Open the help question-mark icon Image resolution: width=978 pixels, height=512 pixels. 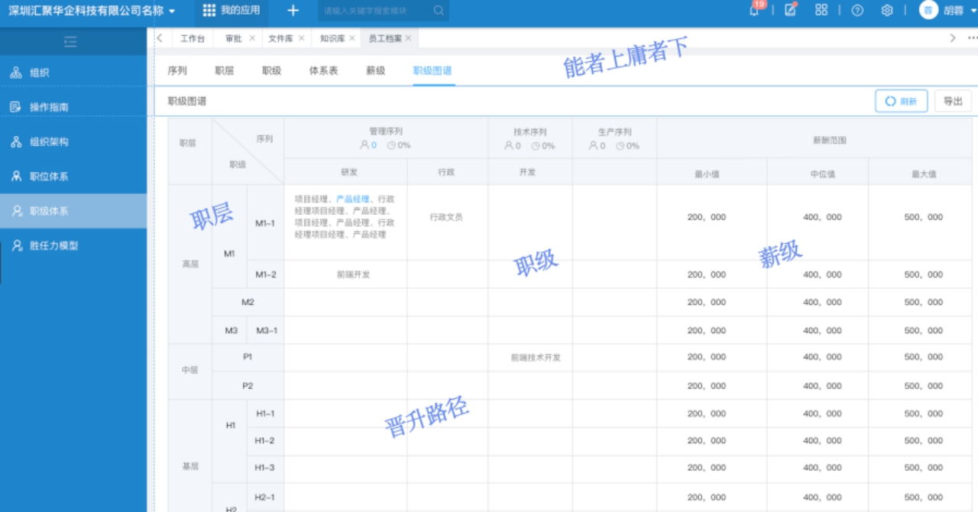(x=858, y=10)
